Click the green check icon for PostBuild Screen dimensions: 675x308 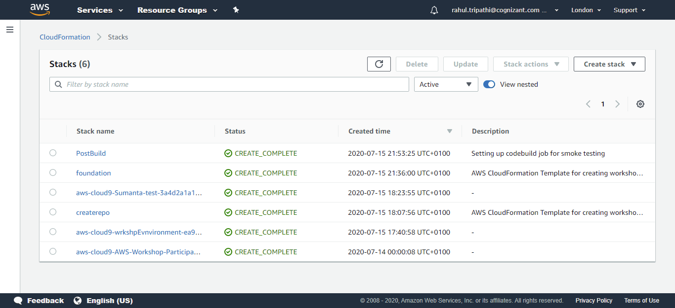pos(228,153)
